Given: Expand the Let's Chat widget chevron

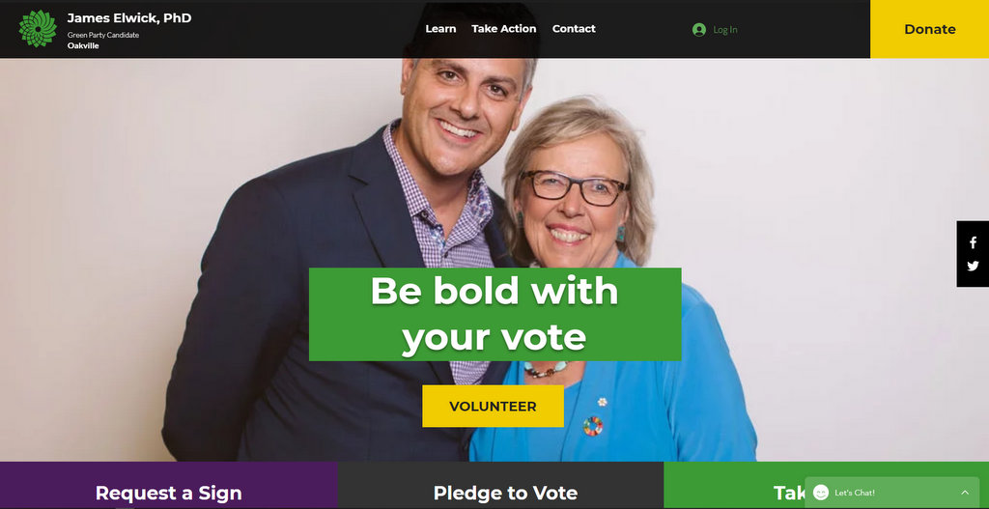Looking at the screenshot, I should pyautogui.click(x=965, y=493).
